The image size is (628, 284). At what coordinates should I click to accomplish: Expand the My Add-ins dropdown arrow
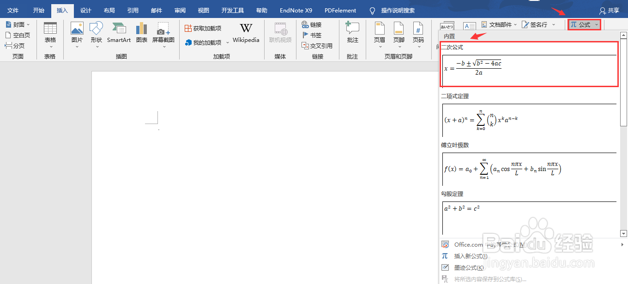click(227, 42)
